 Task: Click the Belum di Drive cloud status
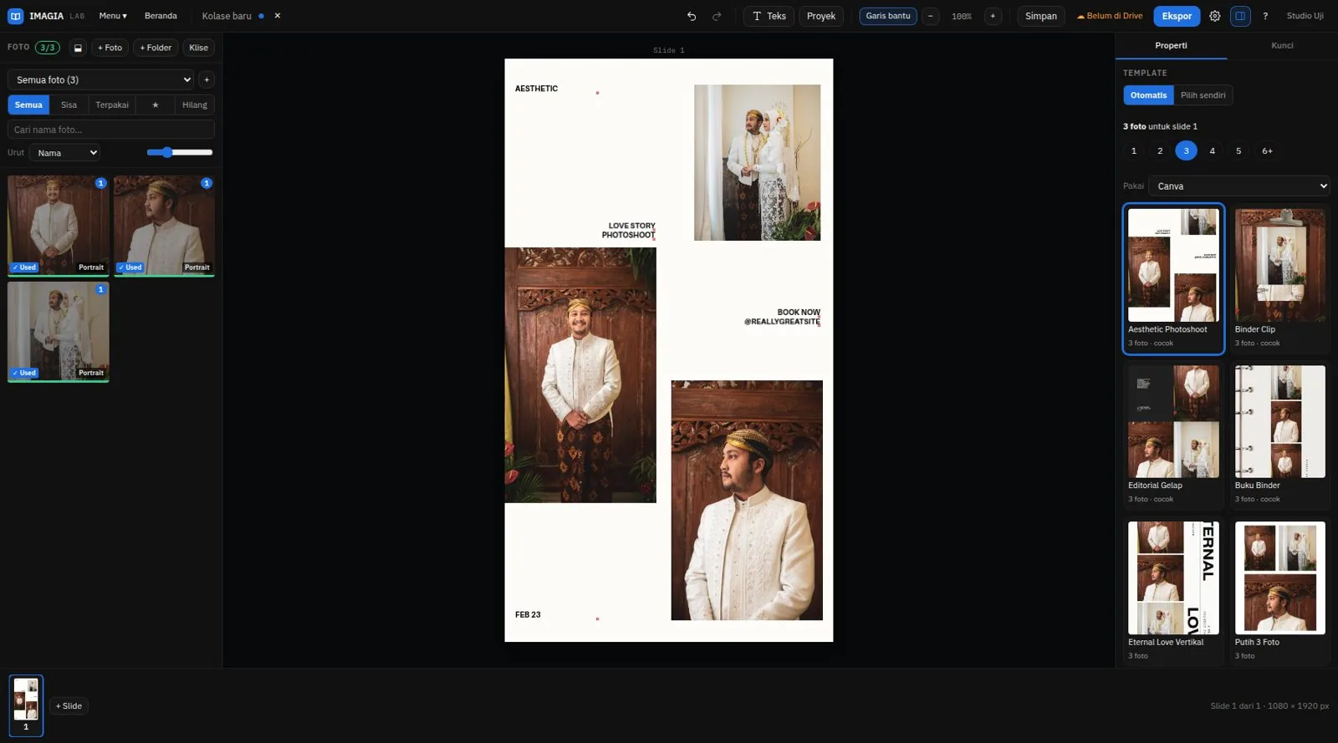pos(1110,16)
